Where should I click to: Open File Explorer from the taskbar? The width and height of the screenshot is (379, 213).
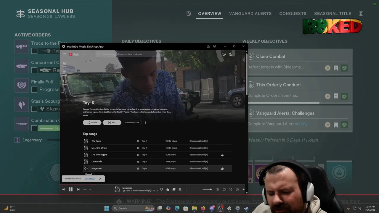[x=194, y=208]
